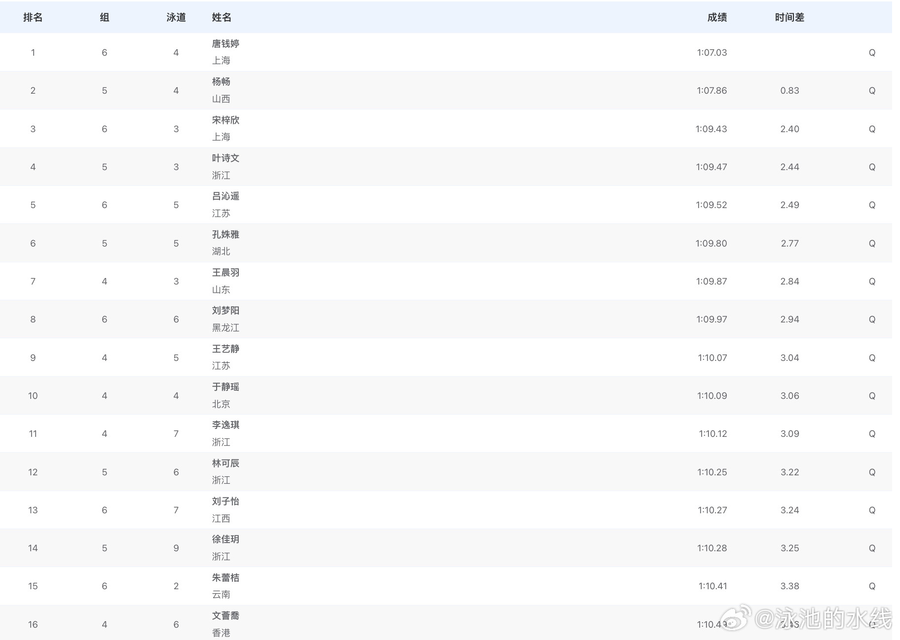
Task: Sort the table by 时间差 column header
Action: click(x=790, y=17)
